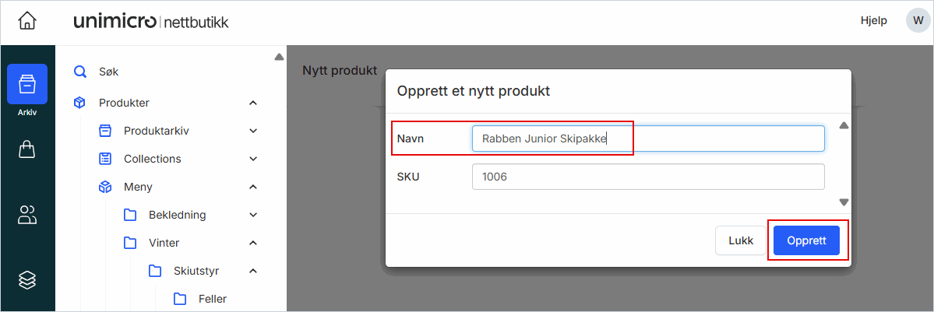Collapse the Produkter tree node
The image size is (934, 312).
point(252,103)
